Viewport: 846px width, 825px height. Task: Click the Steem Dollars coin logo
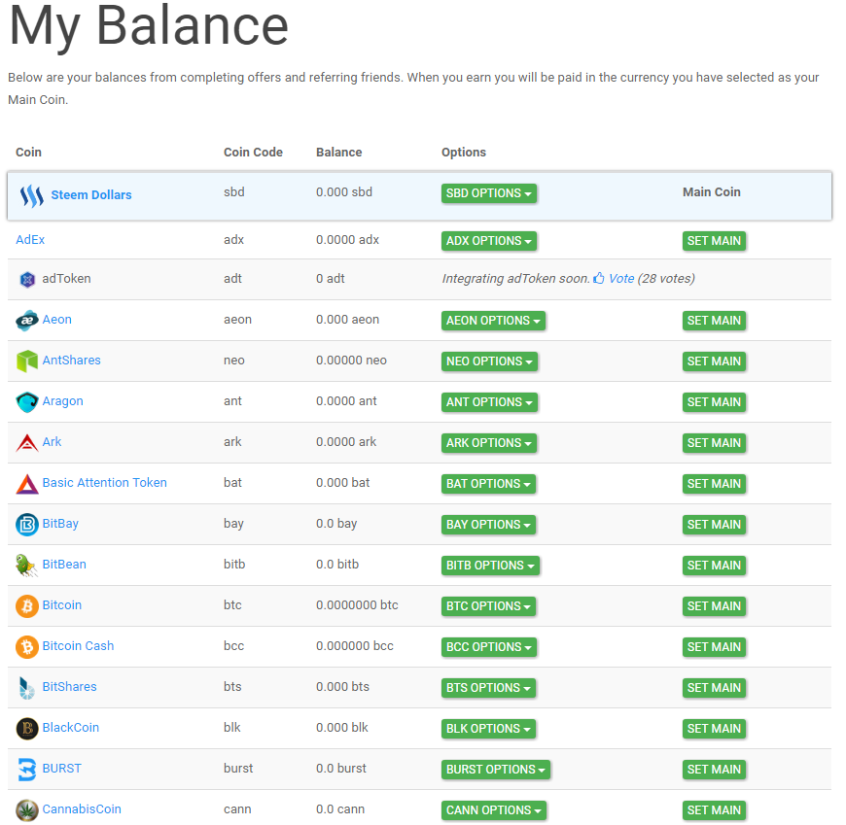pyautogui.click(x=32, y=195)
